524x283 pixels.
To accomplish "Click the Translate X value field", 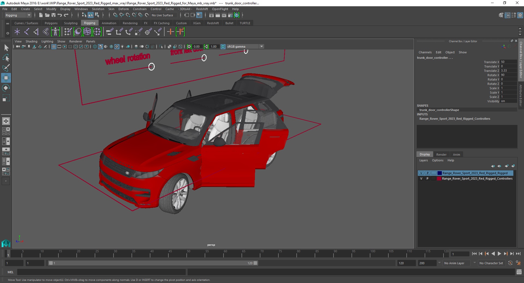I will (x=508, y=62).
